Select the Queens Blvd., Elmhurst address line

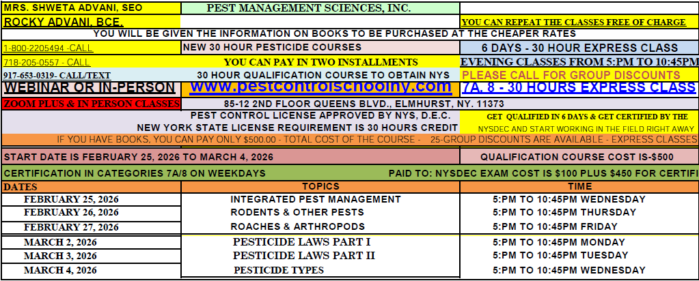[364, 104]
